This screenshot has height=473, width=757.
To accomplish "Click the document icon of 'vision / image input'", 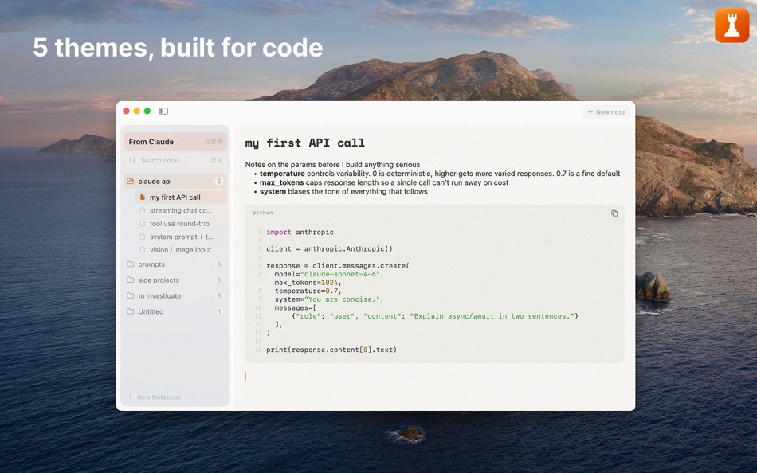I will 143,249.
